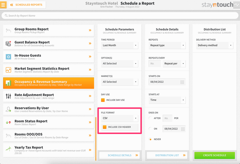Click the Rate Adjustment sliders icon

(x=8, y=96)
